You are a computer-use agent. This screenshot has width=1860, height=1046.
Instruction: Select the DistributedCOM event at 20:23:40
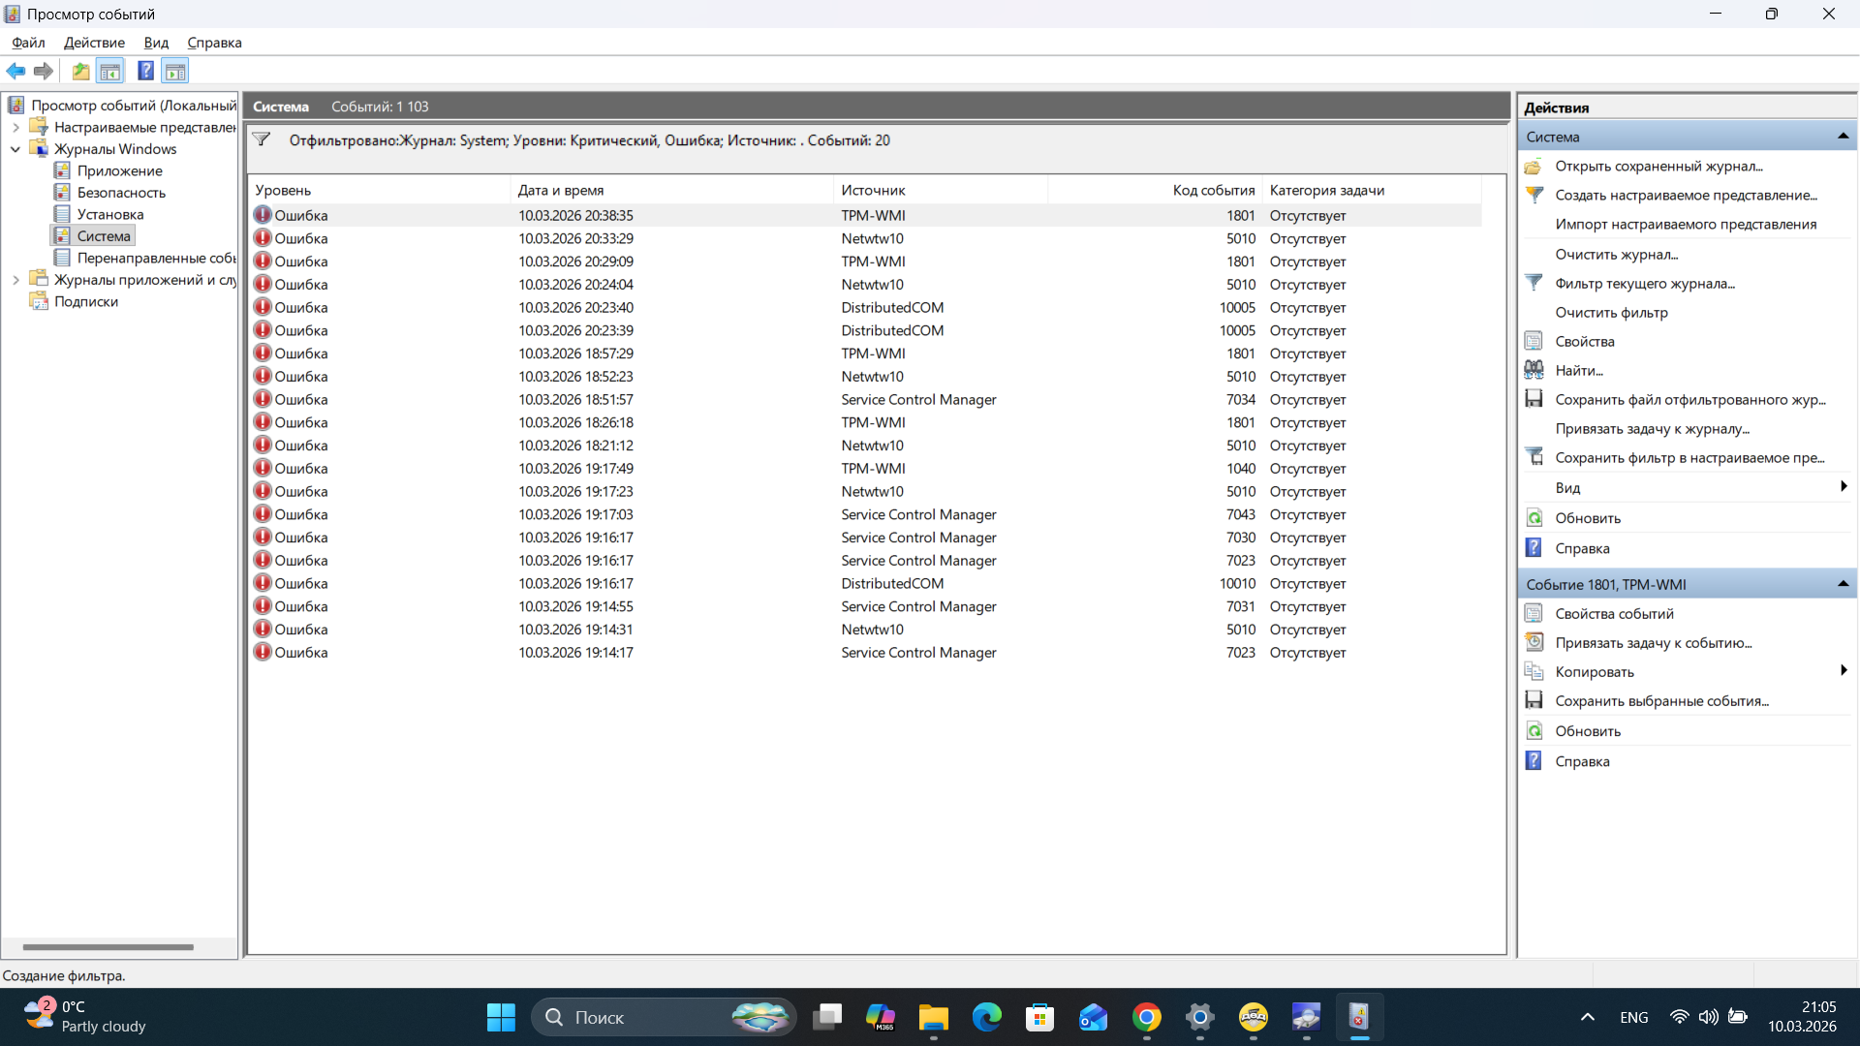865,307
